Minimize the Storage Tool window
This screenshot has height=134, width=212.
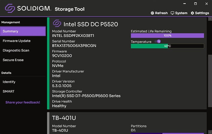tap(184, 4)
